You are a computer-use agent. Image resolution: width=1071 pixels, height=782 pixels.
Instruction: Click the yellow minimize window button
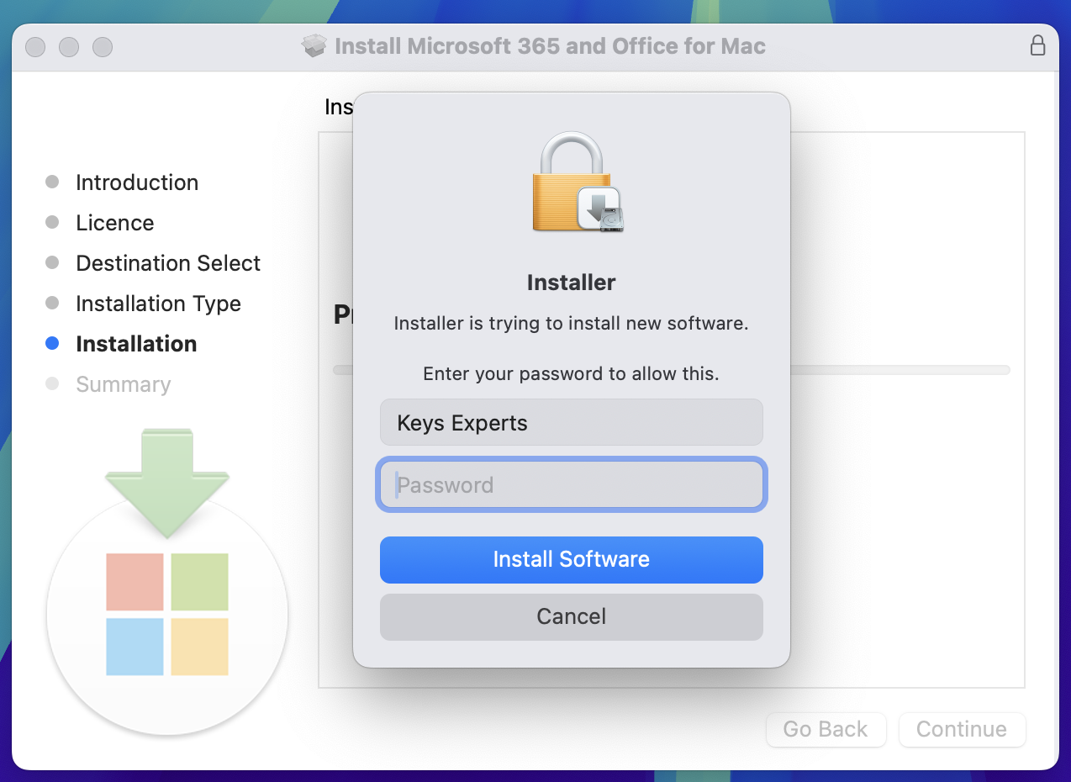click(69, 46)
